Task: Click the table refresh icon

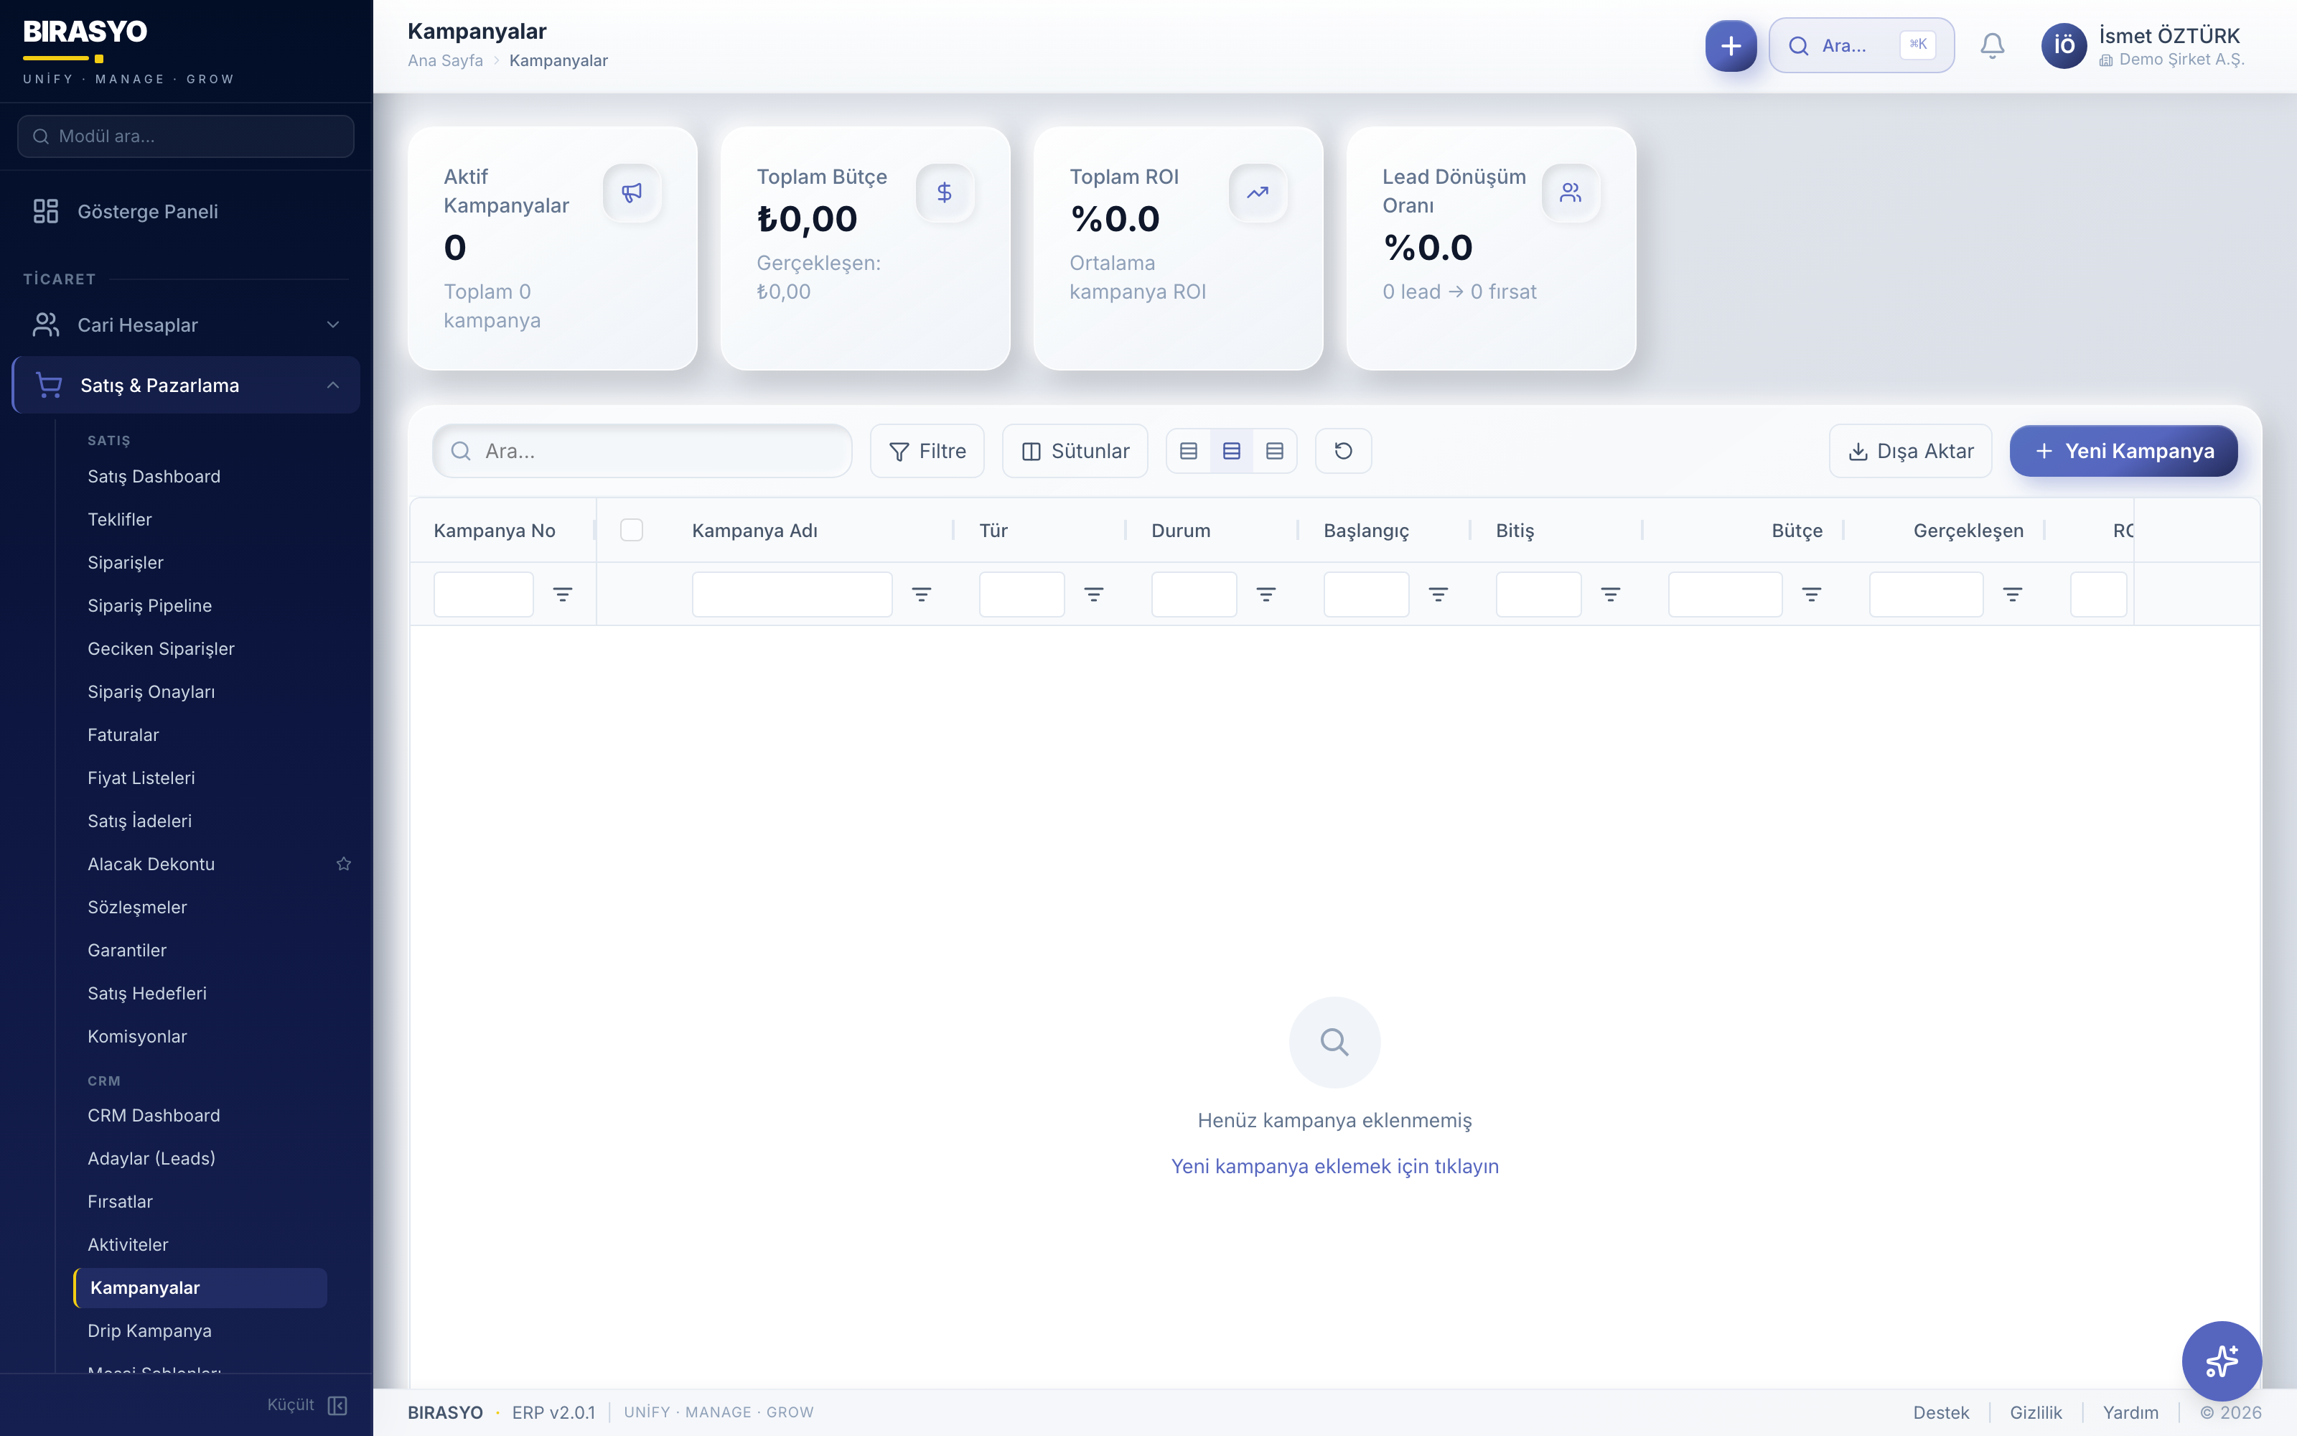Action: [x=1342, y=451]
